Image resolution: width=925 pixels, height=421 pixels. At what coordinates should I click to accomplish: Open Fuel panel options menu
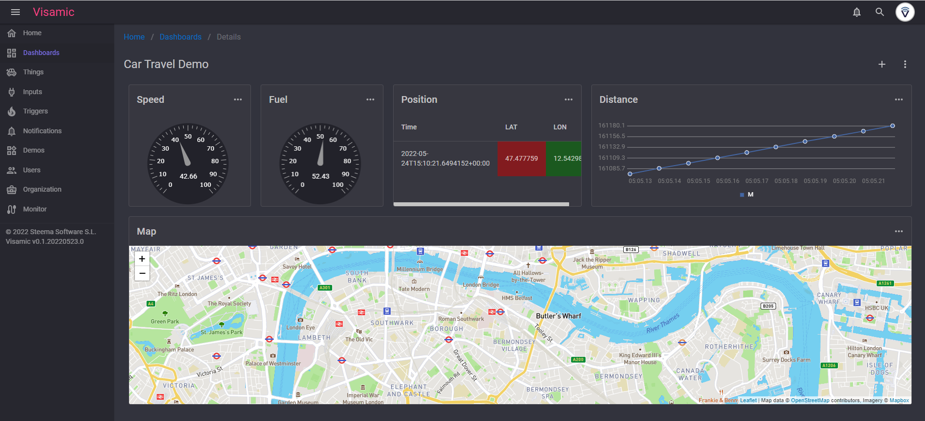tap(370, 99)
